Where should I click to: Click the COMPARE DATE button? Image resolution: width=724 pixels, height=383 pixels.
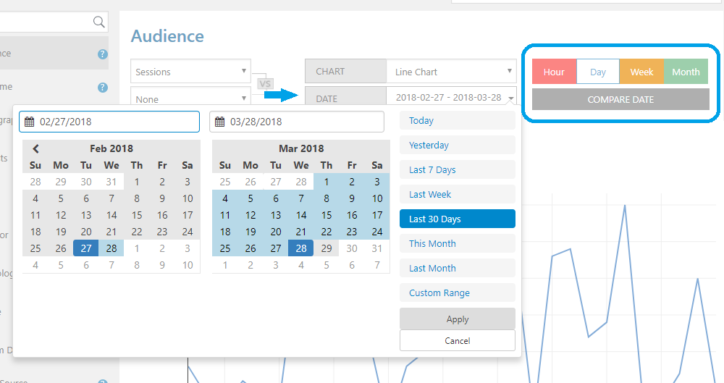click(x=620, y=99)
